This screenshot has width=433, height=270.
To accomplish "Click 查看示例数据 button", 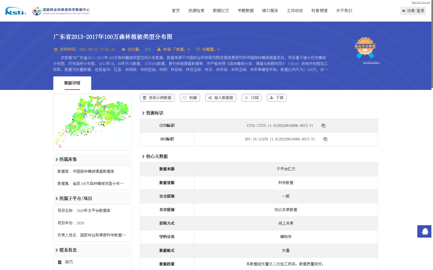I will [x=157, y=98].
